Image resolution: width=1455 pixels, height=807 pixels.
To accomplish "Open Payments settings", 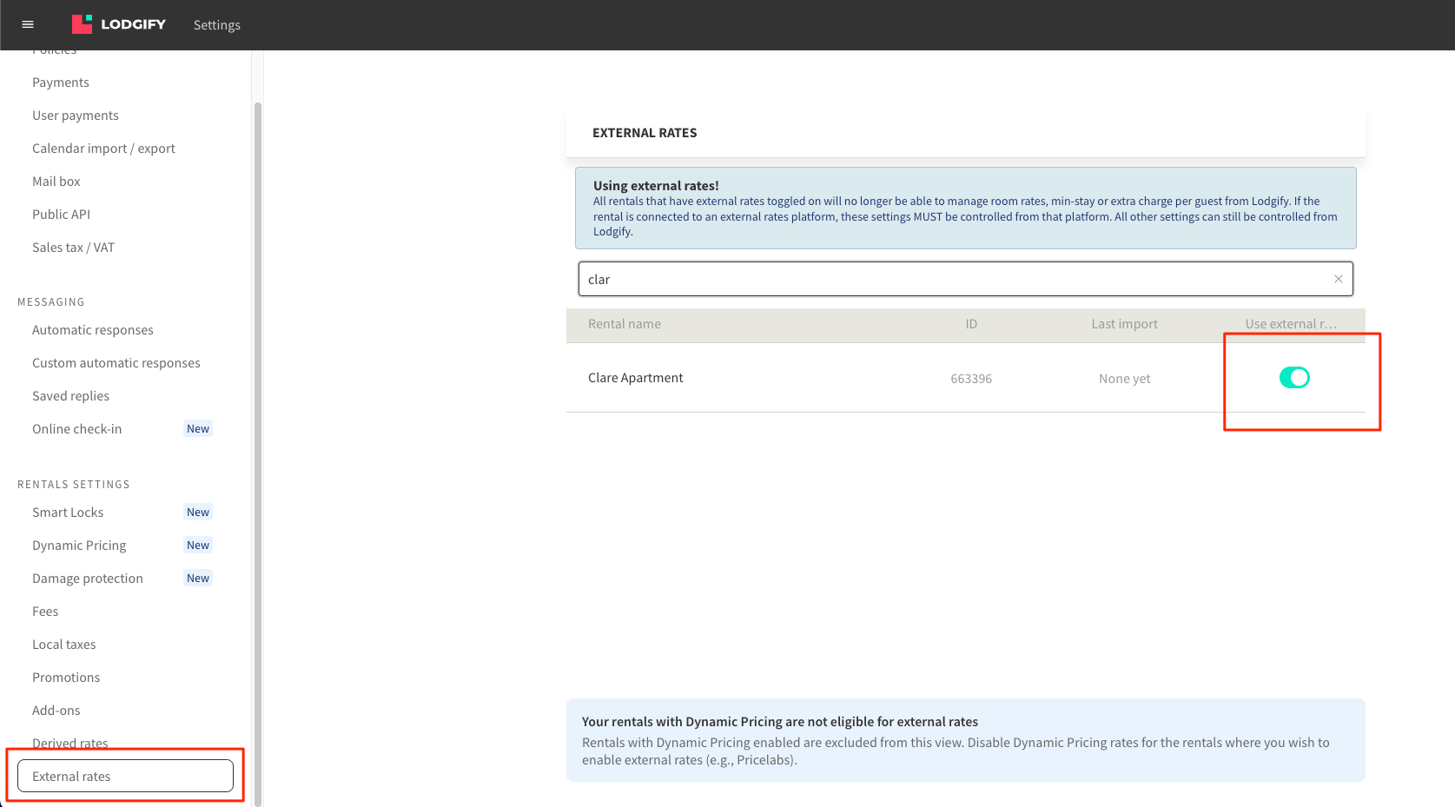I will tap(61, 83).
